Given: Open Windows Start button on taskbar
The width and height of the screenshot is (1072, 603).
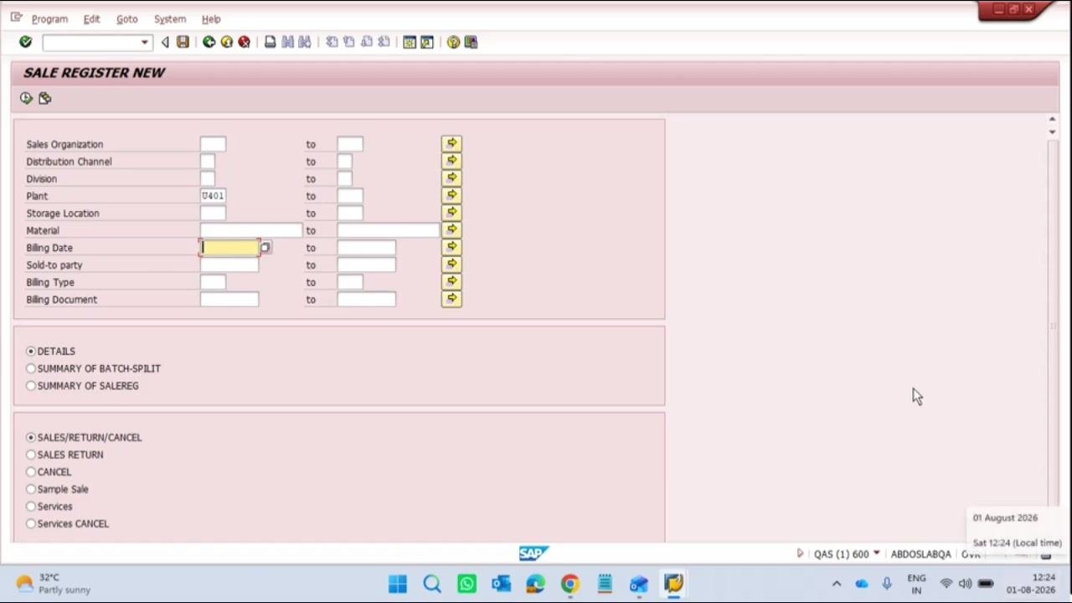Looking at the screenshot, I should point(398,584).
